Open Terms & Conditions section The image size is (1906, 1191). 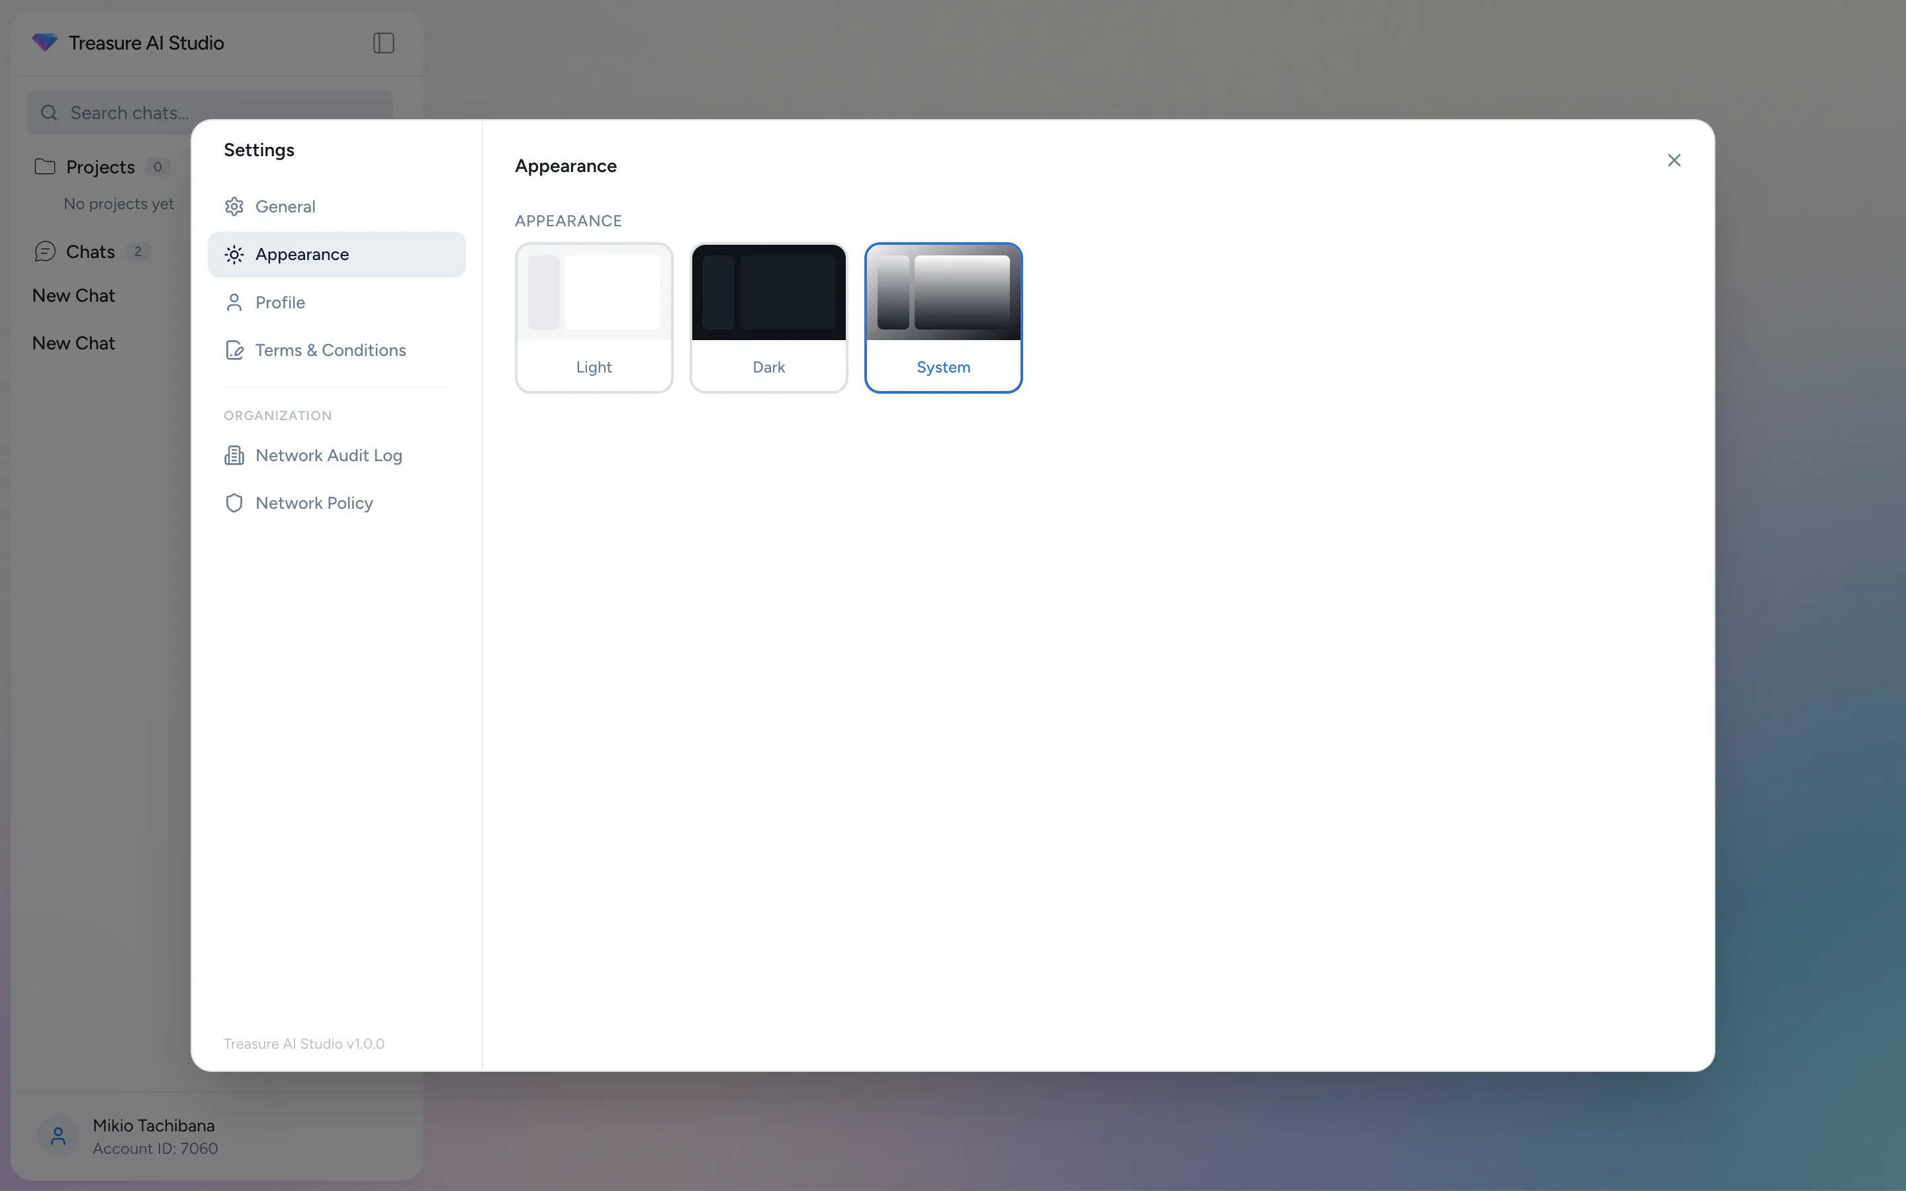pos(336,351)
